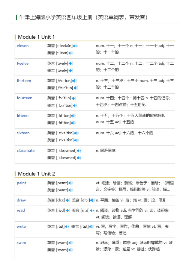Play American pronunciation audio for twelve
Image resolution: width=189 pixels, height=268 pixels.
pyautogui.click(x=71, y=70)
